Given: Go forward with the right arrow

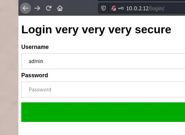Looking at the screenshot, I should (x=37, y=8).
